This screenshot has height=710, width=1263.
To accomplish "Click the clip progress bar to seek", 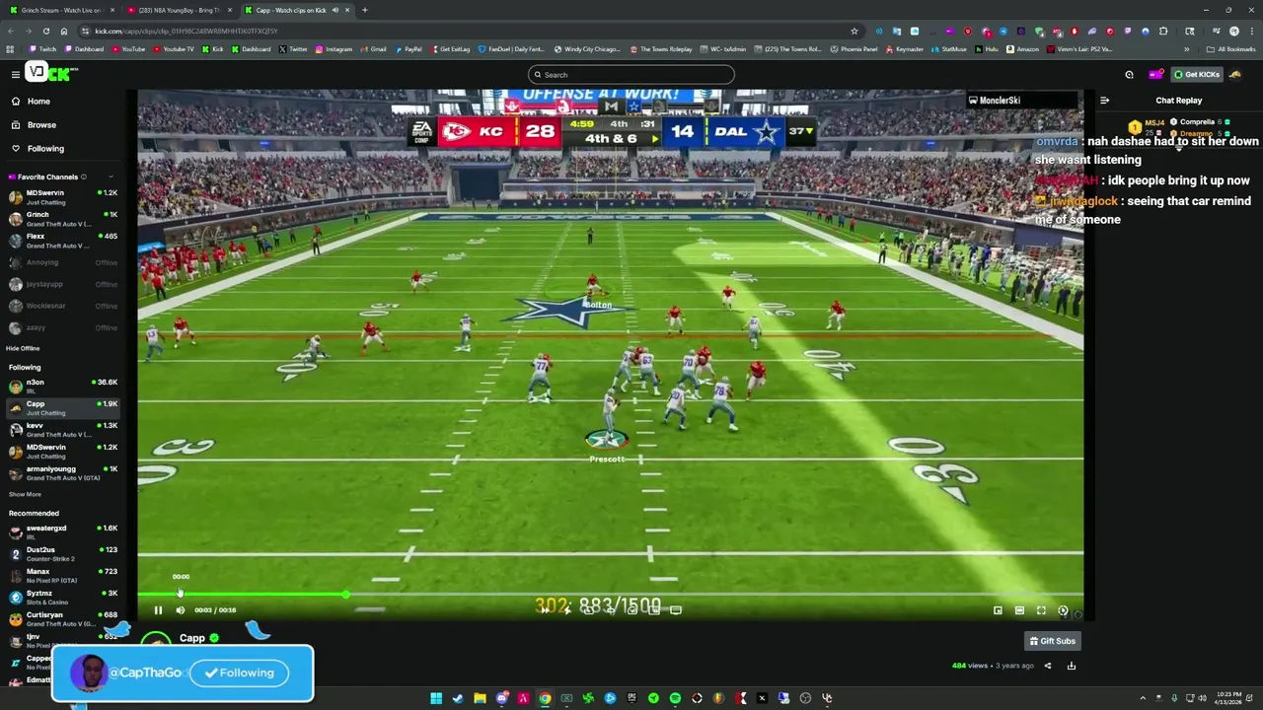I will click(x=610, y=595).
